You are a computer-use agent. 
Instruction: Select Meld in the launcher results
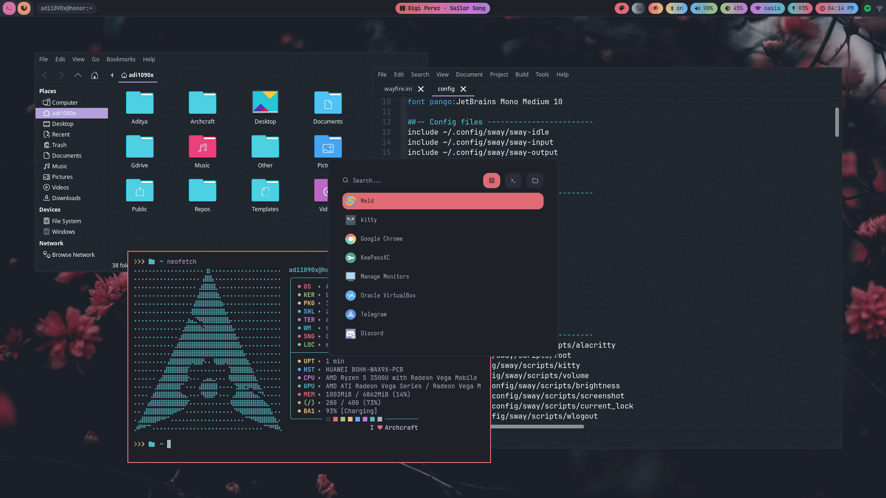pyautogui.click(x=443, y=201)
